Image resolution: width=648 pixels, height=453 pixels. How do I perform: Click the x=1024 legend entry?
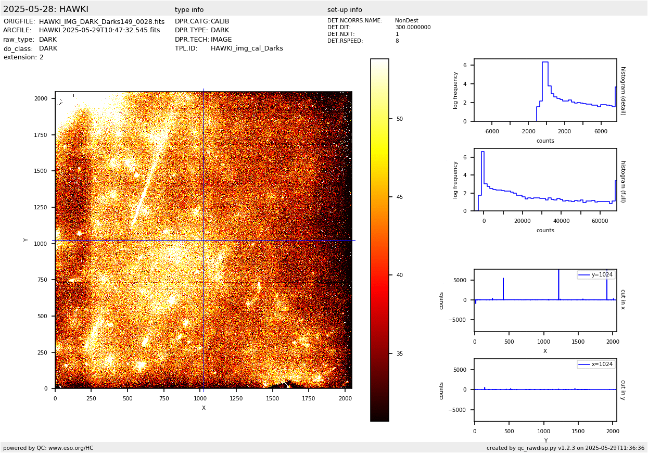(596, 364)
